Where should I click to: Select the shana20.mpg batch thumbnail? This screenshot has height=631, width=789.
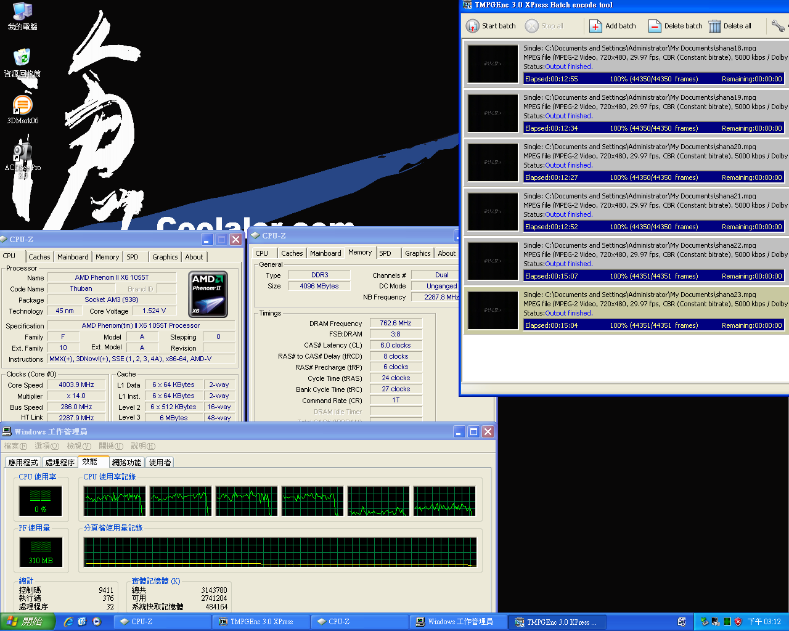(493, 162)
